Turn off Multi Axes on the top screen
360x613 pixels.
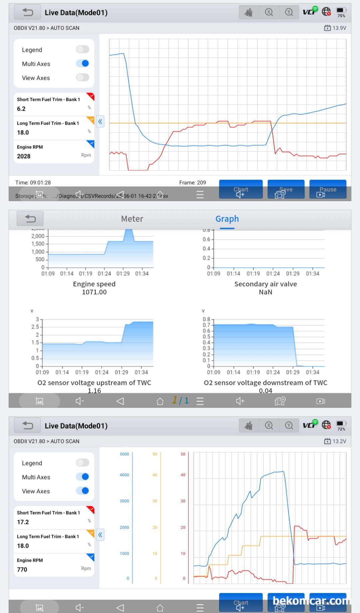pos(82,63)
